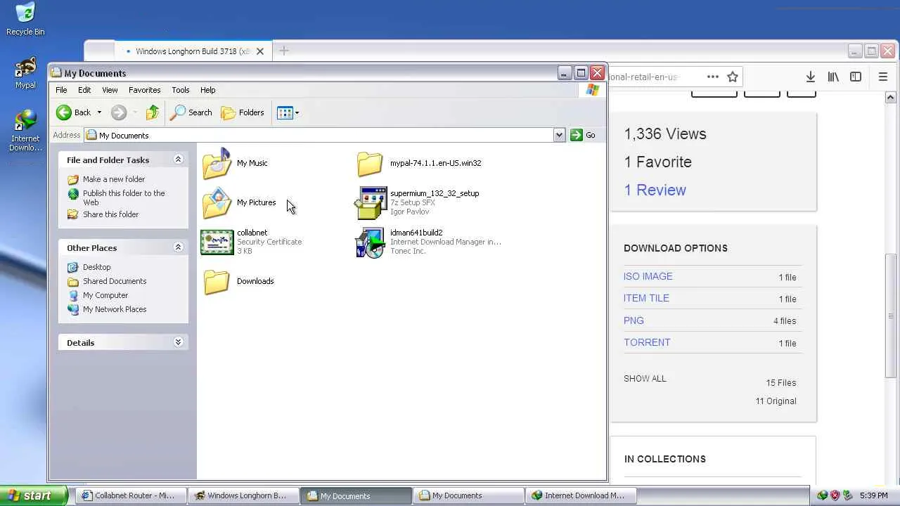Click the Up folder toolbar icon
The image size is (900, 506).
point(153,112)
